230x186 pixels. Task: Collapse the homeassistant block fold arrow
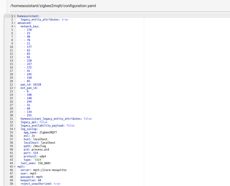coord(14,16)
